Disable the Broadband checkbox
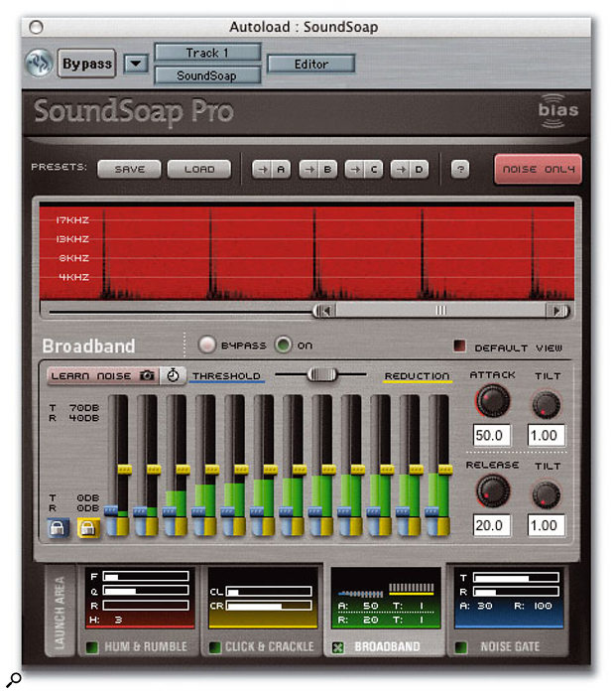This screenshot has height=694, width=615. pos(338,647)
